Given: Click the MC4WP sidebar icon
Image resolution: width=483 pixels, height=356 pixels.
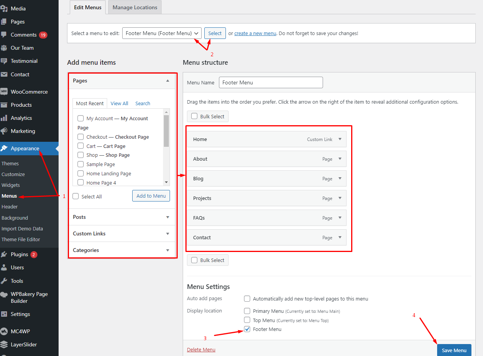Looking at the screenshot, I should coord(4,331).
